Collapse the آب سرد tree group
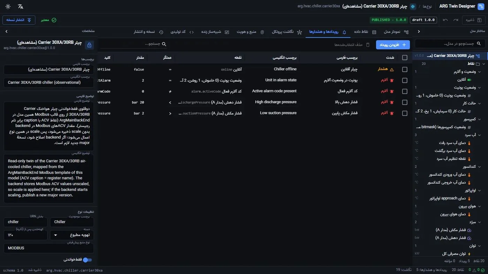 [479, 135]
